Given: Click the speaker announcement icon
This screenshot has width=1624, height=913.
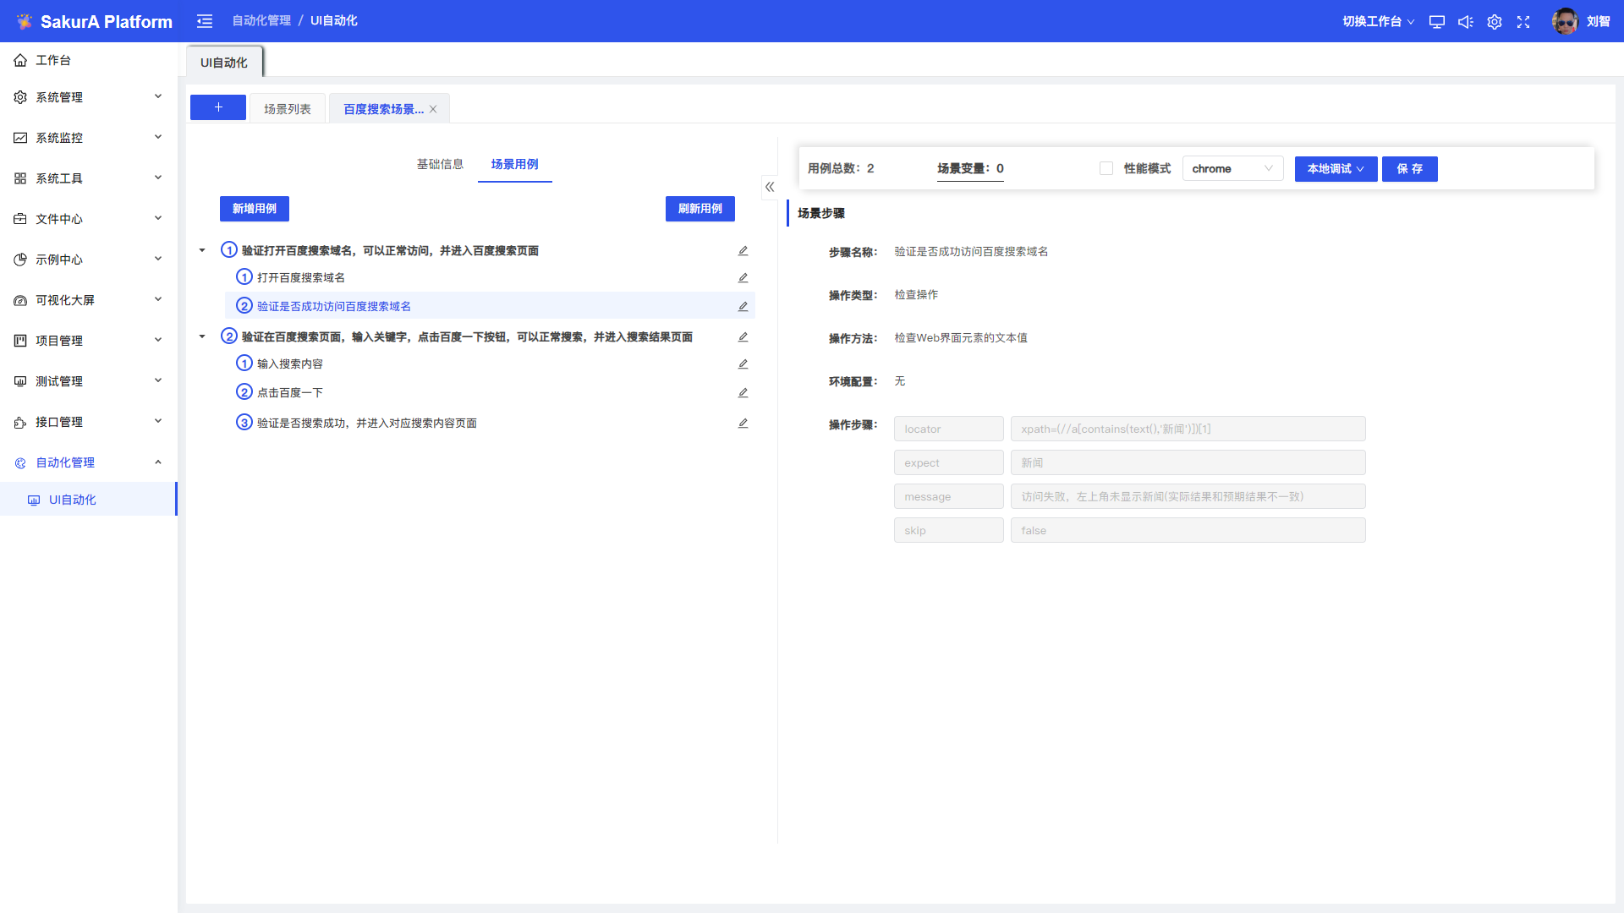Looking at the screenshot, I should click(x=1465, y=22).
